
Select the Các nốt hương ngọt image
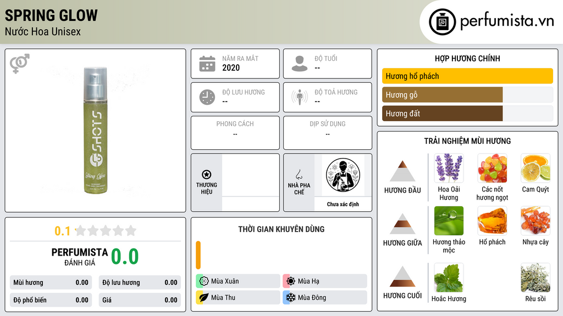pos(492,168)
